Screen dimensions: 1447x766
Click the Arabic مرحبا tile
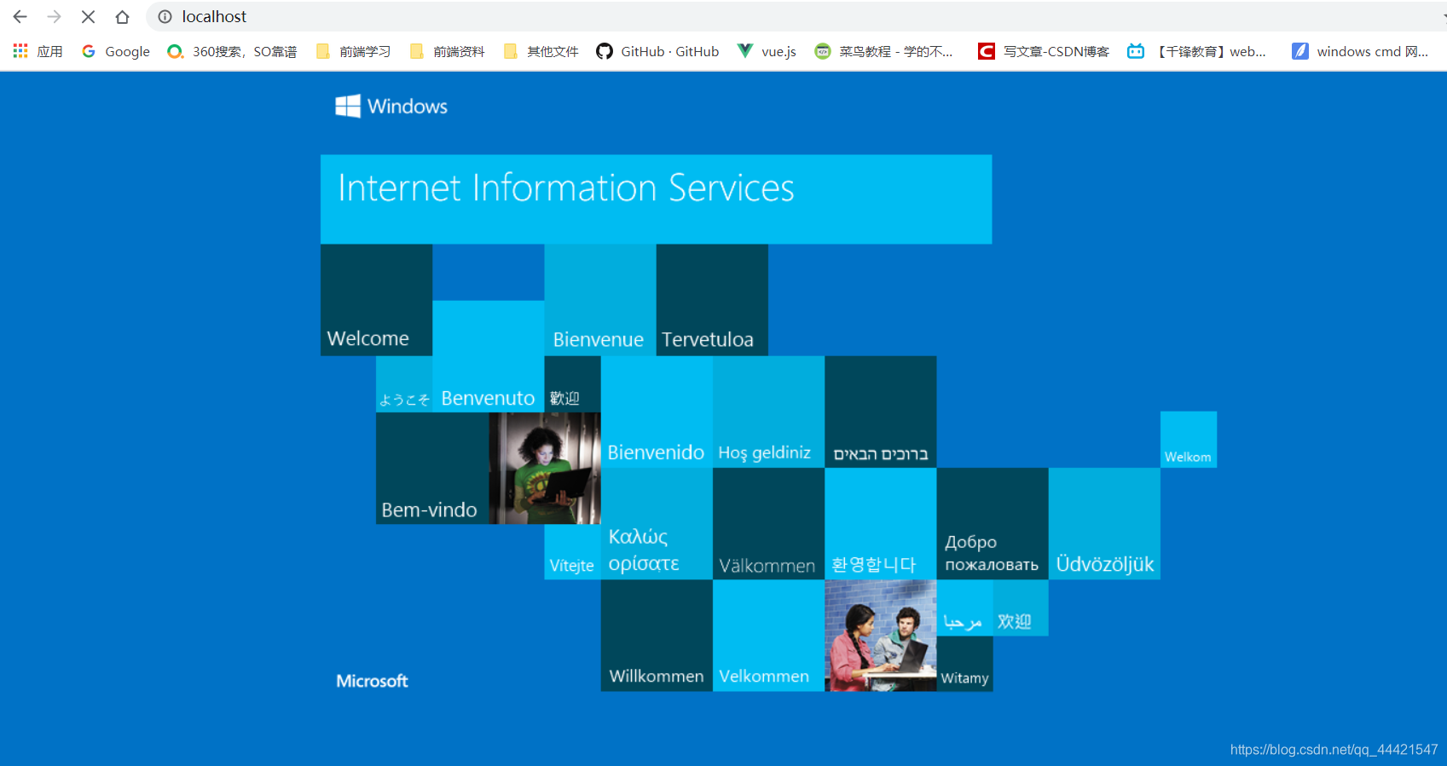(x=964, y=608)
